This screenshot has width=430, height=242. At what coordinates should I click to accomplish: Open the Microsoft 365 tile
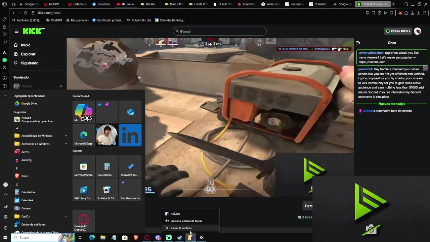(84, 112)
